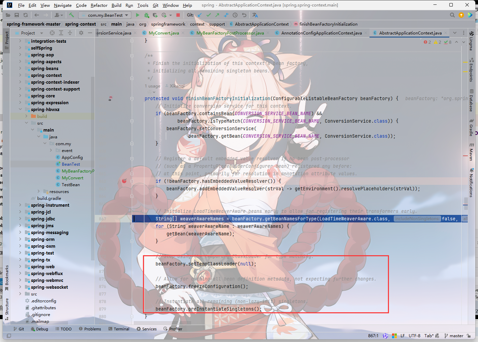Image resolution: width=478 pixels, height=342 pixels.
Task: Click UTF-8 encoding in status bar
Action: pos(415,336)
